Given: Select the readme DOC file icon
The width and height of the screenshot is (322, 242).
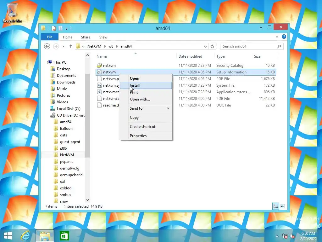Looking at the screenshot, I should [99, 105].
